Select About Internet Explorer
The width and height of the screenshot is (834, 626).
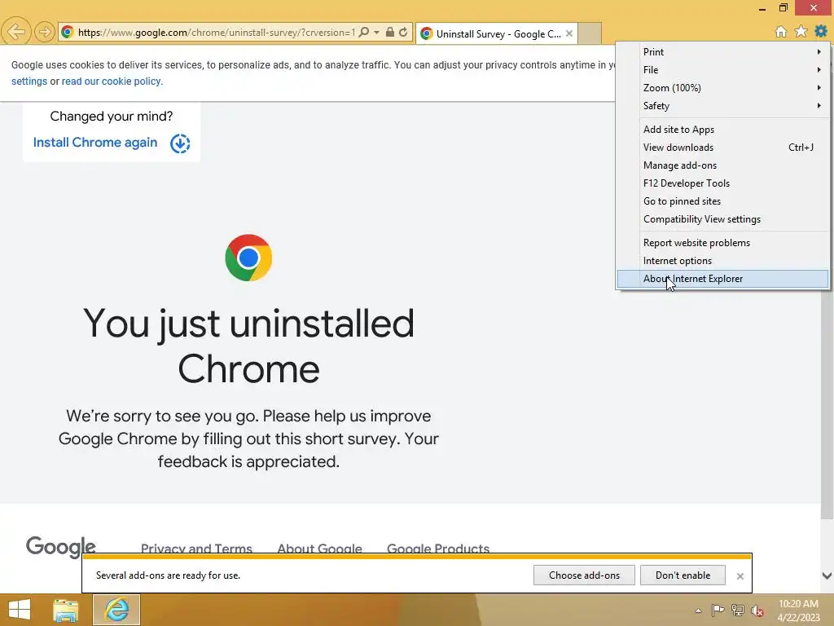(723, 279)
